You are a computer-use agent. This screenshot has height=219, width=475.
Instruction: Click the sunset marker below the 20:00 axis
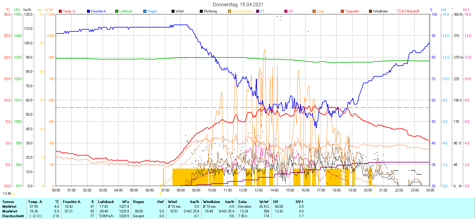point(375,194)
